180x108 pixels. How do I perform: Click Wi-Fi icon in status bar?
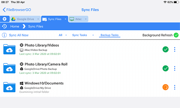coord(165,2)
